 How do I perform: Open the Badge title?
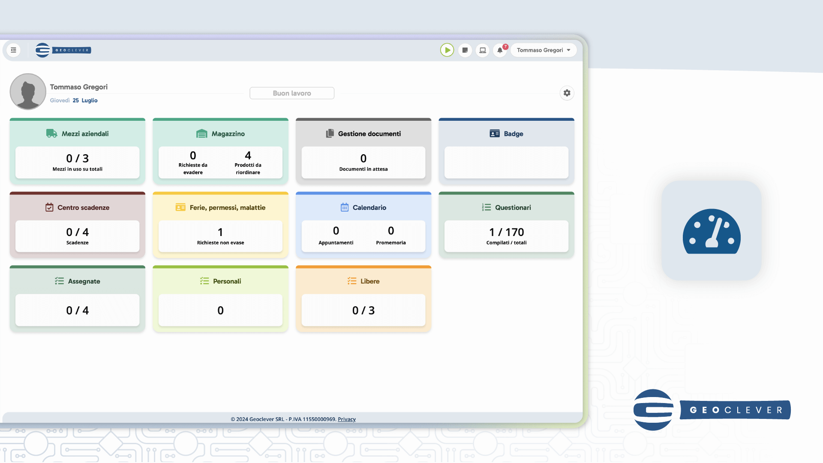[514, 134]
